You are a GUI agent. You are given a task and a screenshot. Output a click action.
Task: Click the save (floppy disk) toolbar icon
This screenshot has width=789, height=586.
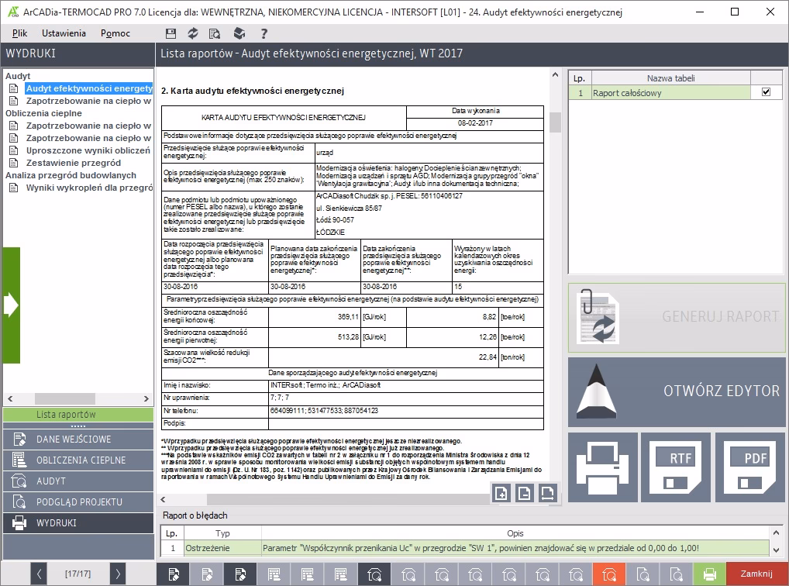click(x=171, y=33)
